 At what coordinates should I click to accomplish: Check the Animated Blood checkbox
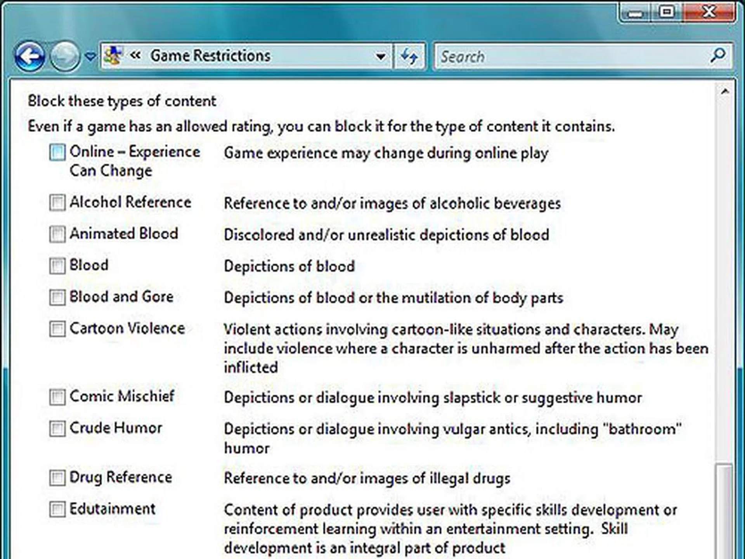pyautogui.click(x=57, y=234)
